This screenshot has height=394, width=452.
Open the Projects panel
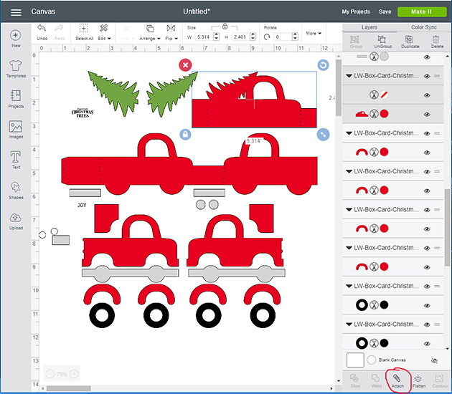click(x=16, y=100)
